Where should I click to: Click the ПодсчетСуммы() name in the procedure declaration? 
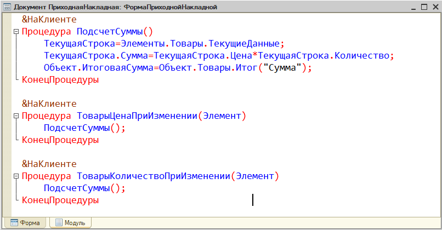click(x=115, y=32)
